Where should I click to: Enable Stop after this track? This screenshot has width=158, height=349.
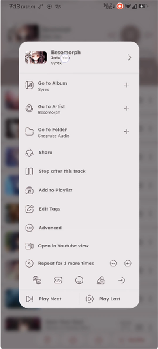pyautogui.click(x=79, y=172)
